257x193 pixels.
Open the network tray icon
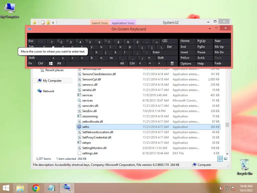[227, 188]
